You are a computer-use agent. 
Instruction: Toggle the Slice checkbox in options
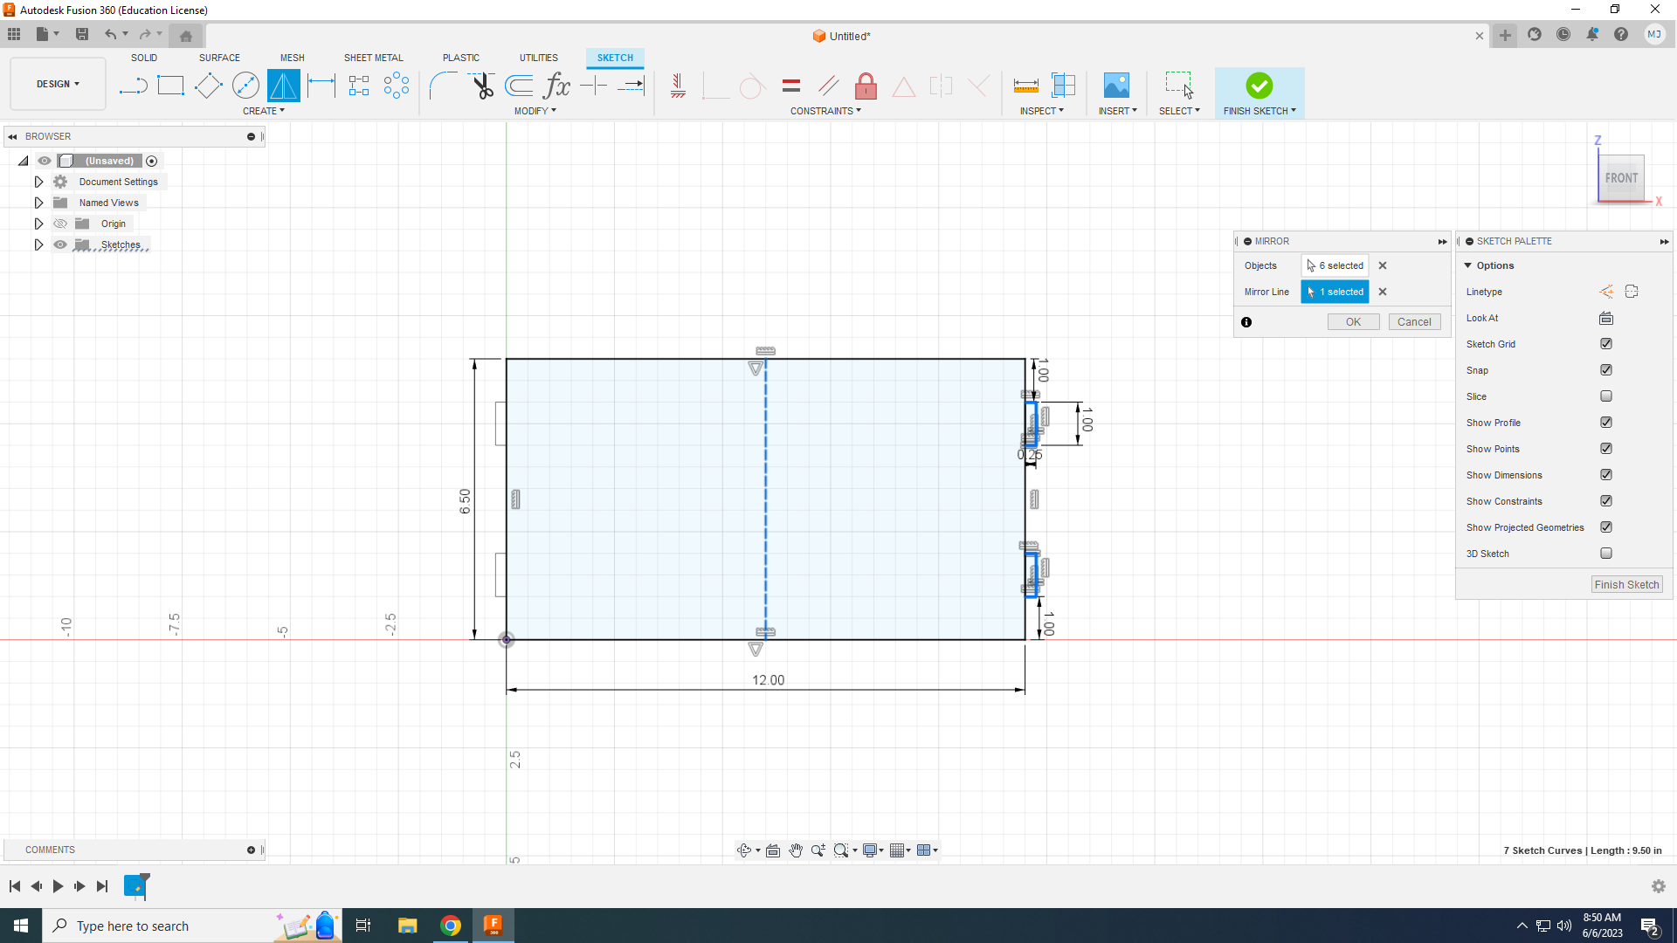click(x=1605, y=396)
